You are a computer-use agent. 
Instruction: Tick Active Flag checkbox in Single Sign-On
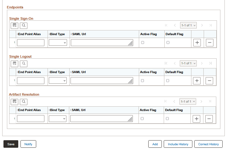pos(143,43)
